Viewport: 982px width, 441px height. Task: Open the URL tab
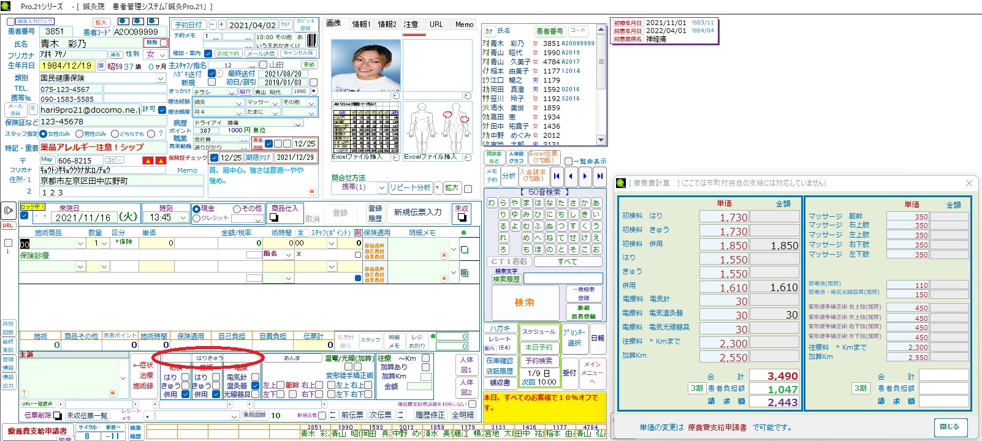coord(436,24)
